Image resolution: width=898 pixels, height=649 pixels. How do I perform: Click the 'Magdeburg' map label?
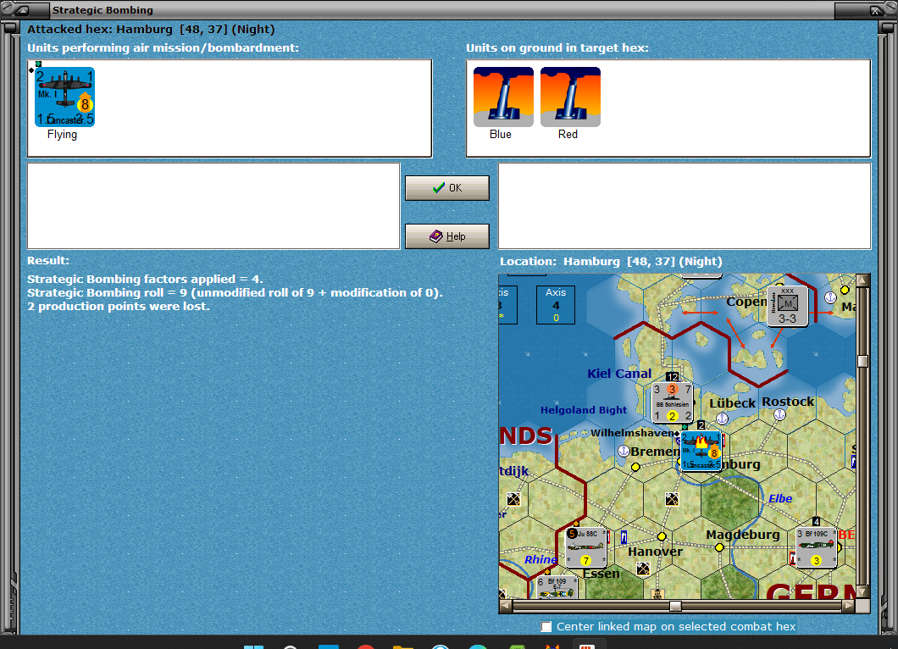pos(743,535)
